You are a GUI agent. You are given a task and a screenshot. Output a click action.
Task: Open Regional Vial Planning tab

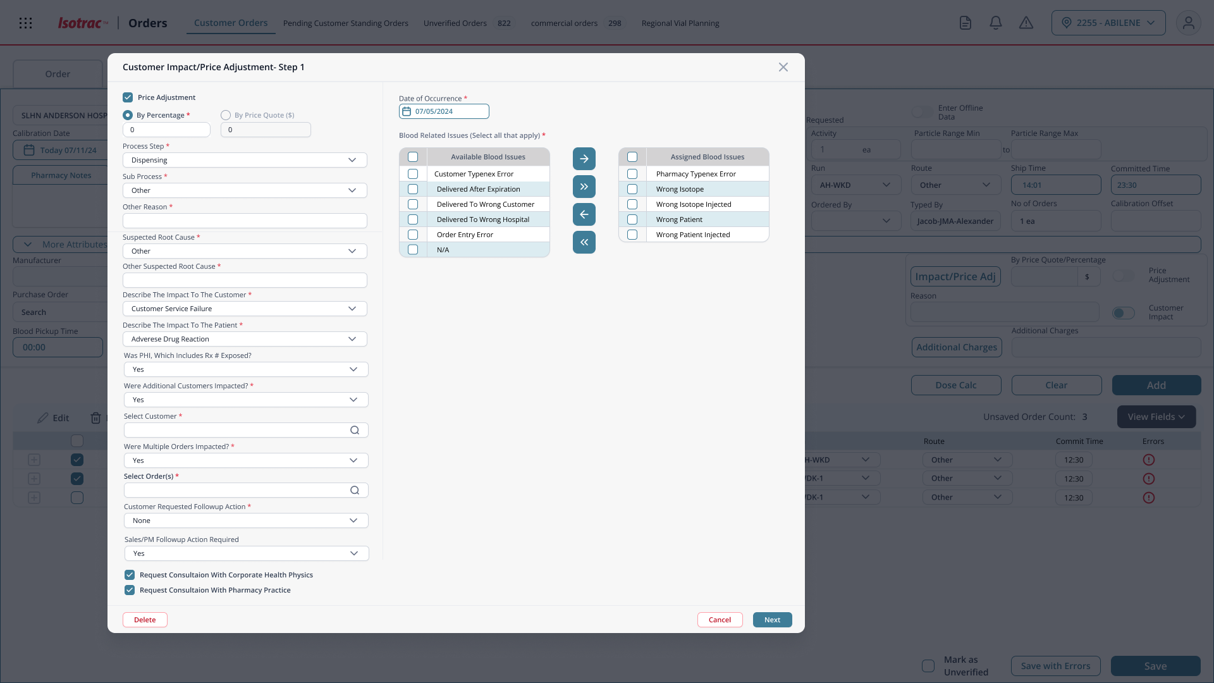(x=680, y=23)
